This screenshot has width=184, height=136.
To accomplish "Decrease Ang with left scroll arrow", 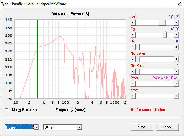I will coord(133,23).
